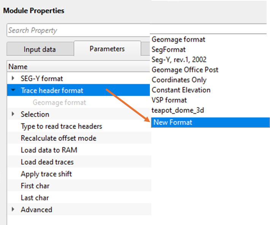Select Type to read trace headers row
This screenshot has height=225, width=270.
point(61,126)
